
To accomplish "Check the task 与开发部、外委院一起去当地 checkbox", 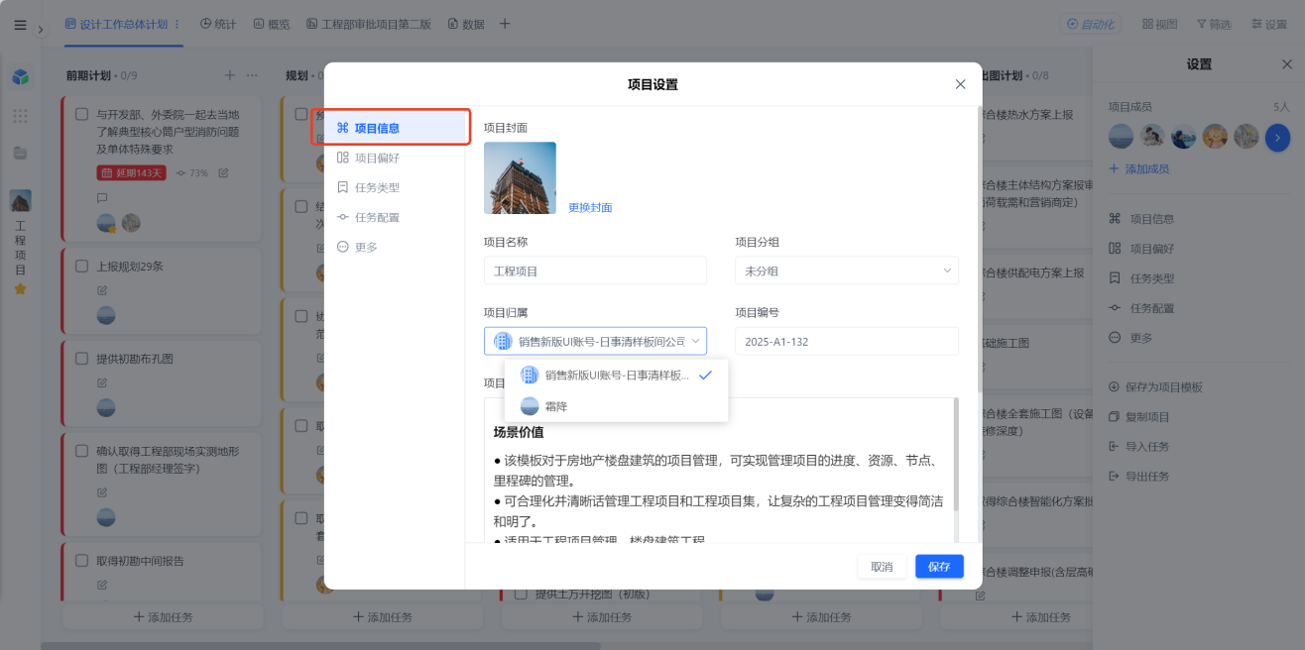I will (82, 114).
